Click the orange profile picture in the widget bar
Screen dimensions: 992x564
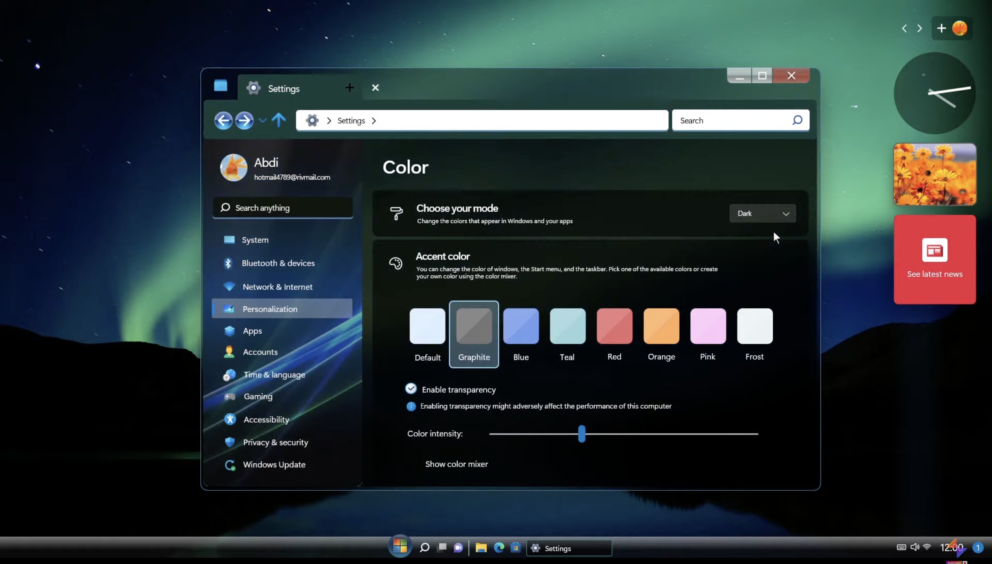[x=959, y=28]
